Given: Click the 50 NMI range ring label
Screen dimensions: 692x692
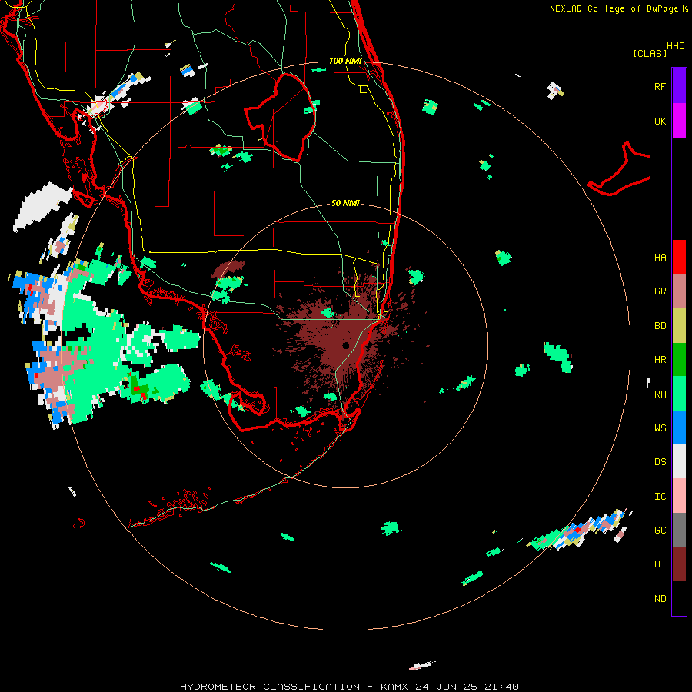Looking at the screenshot, I should 345,203.
